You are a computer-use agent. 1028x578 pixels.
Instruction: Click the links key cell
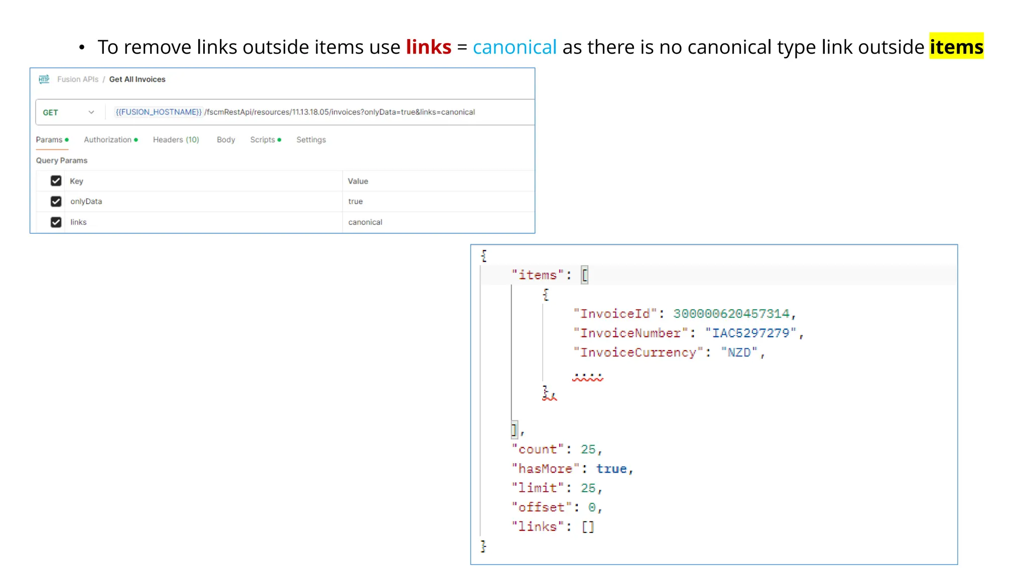coord(203,222)
